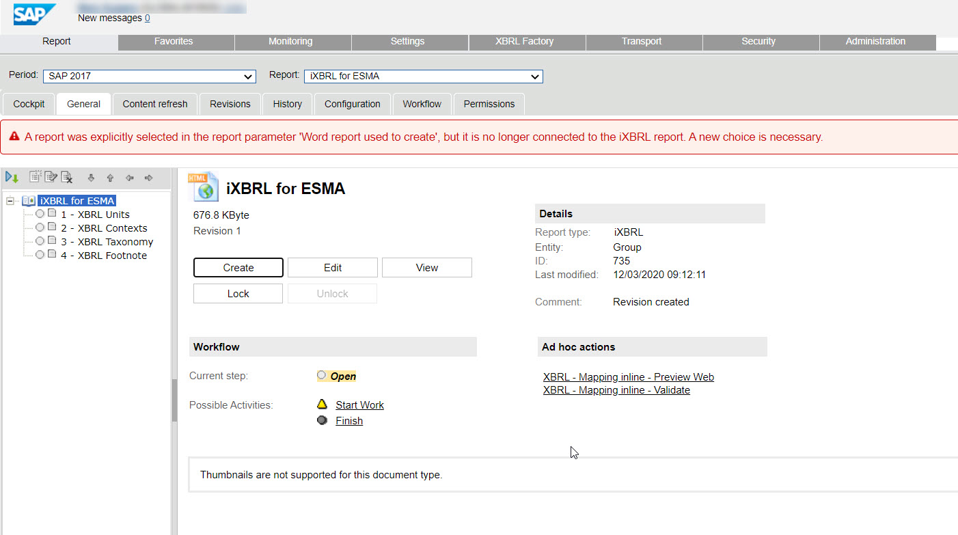The width and height of the screenshot is (958, 535).
Task: Select the General subtab
Action: point(84,105)
